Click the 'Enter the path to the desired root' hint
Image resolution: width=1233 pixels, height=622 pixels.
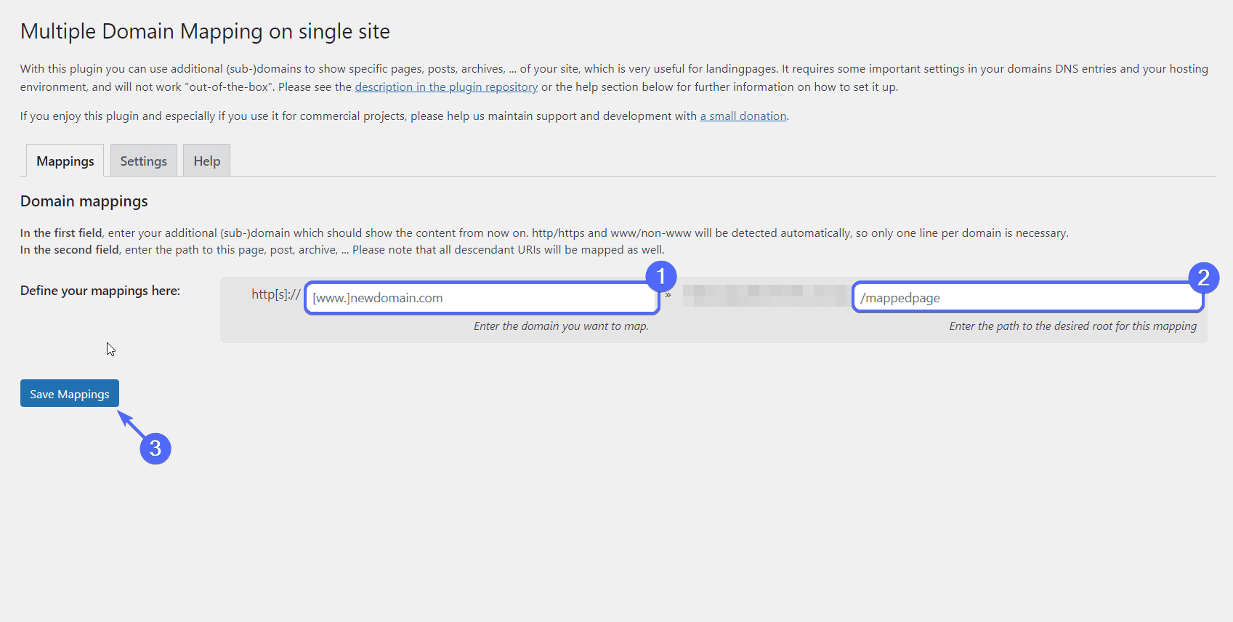(1072, 326)
